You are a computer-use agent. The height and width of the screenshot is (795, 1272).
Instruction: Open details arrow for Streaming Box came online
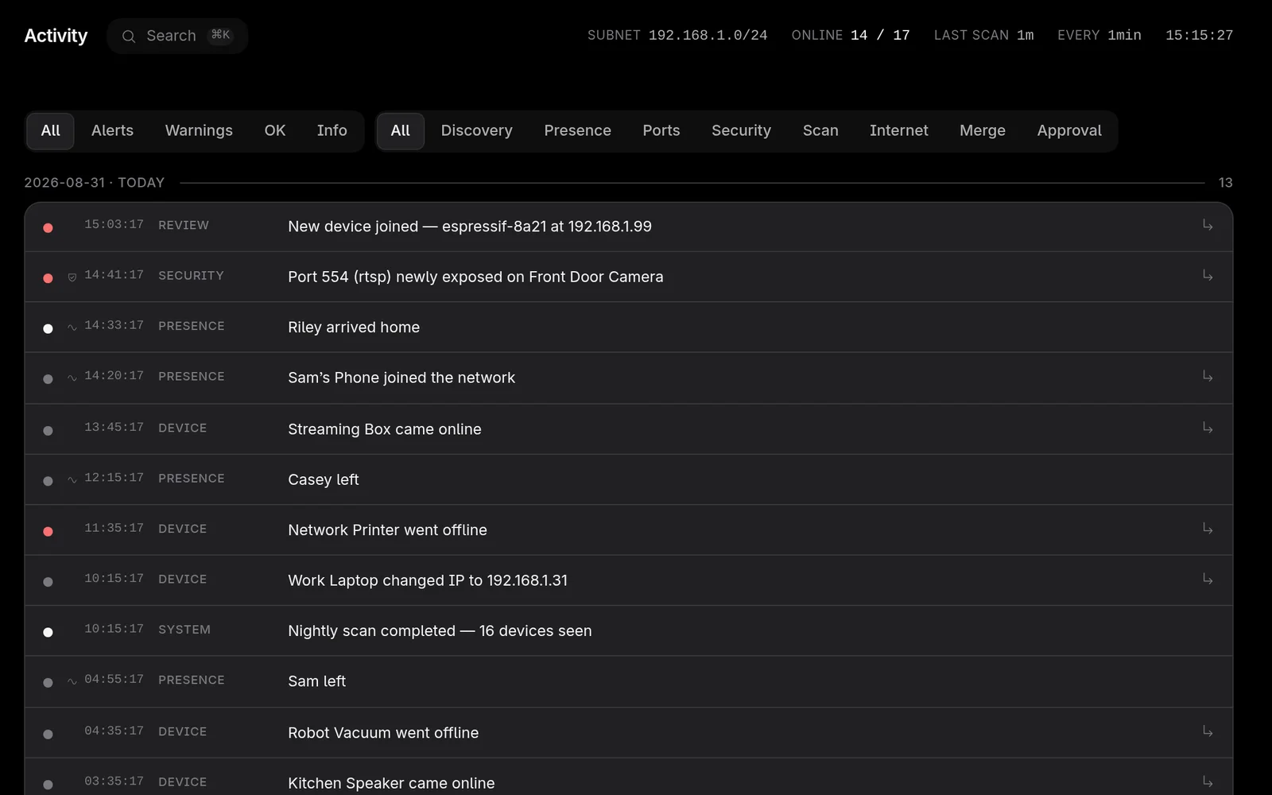(x=1208, y=429)
